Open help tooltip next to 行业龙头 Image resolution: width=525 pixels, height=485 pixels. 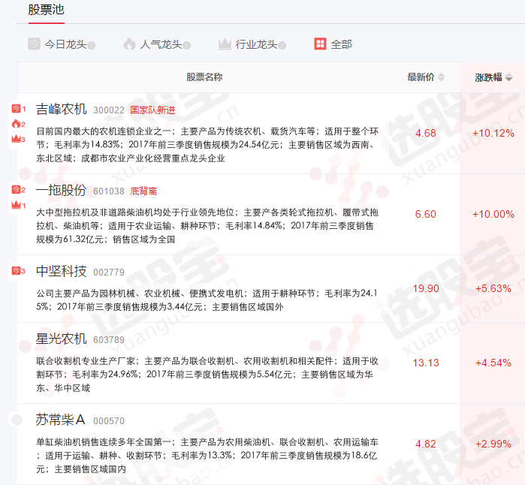click(x=282, y=45)
